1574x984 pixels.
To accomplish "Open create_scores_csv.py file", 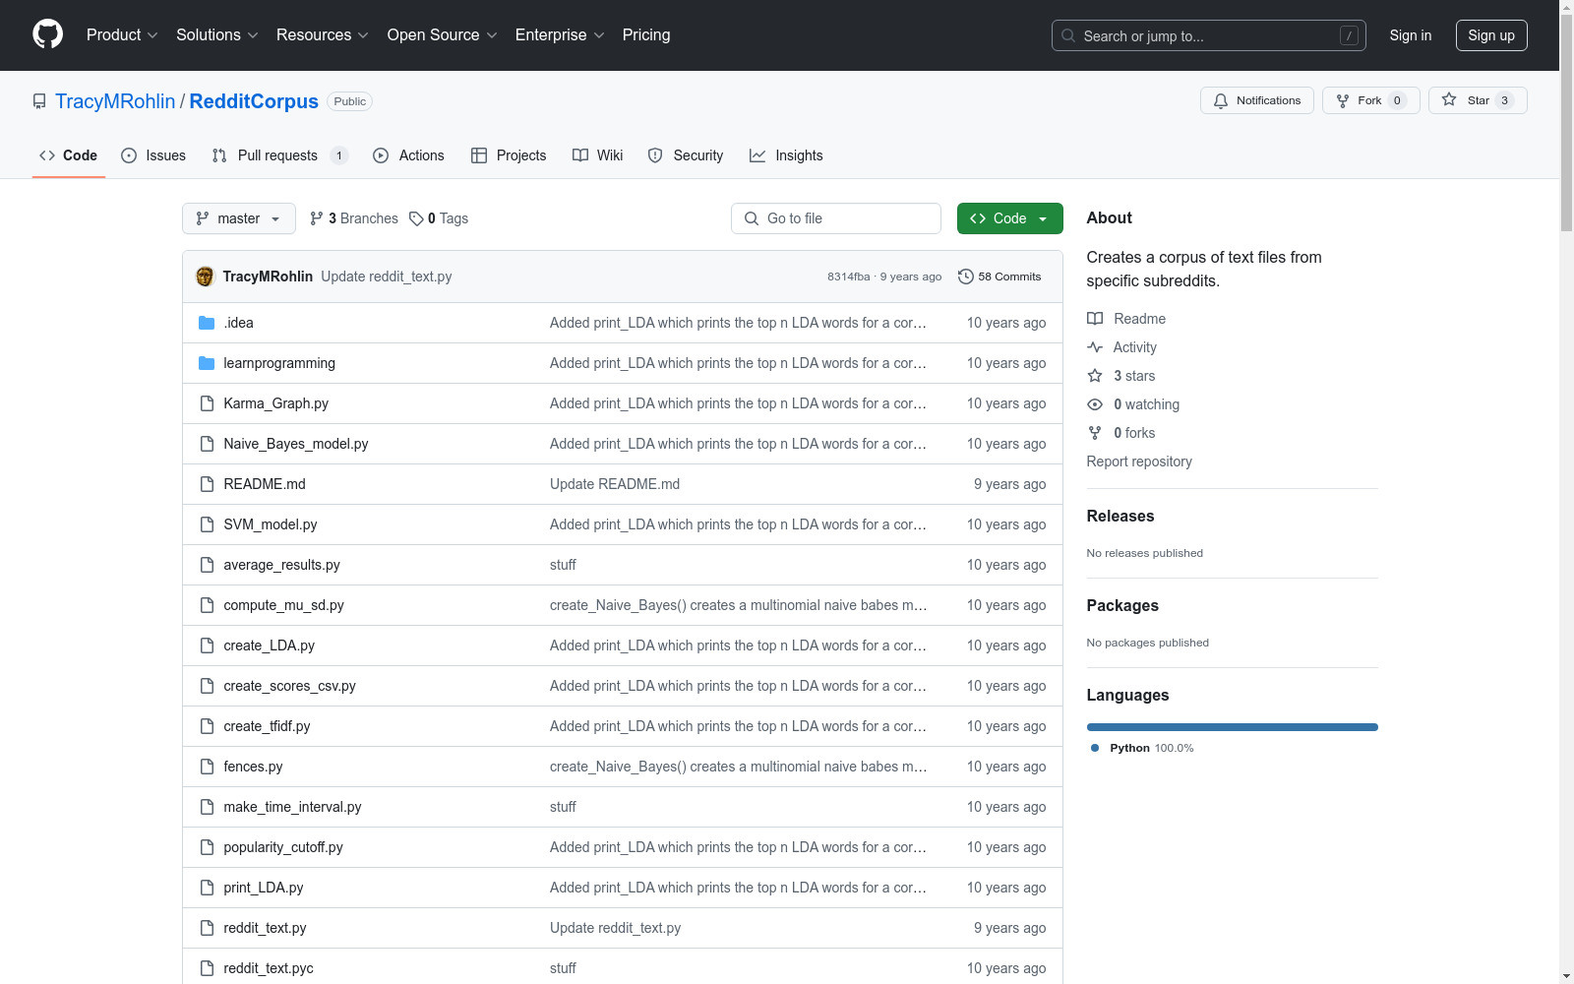I will click(289, 686).
